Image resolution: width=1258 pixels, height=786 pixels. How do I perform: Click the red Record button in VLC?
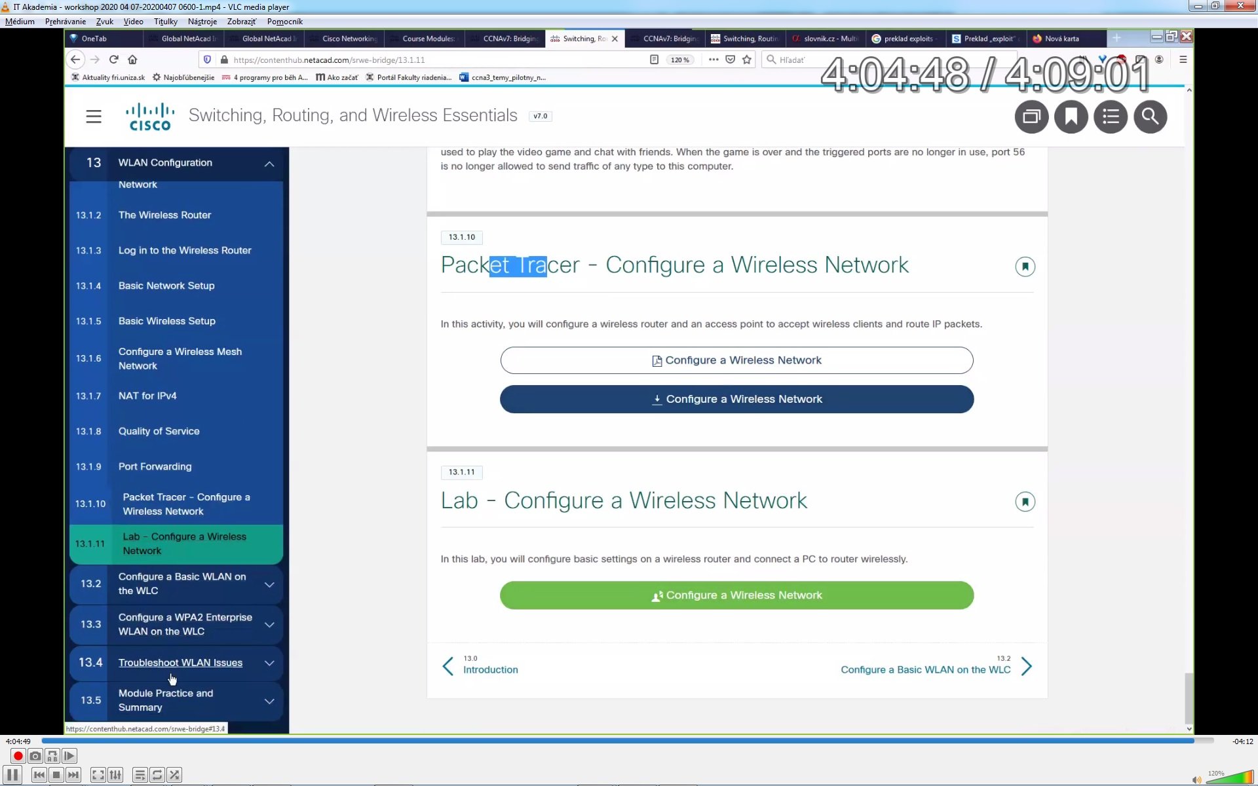click(x=18, y=756)
